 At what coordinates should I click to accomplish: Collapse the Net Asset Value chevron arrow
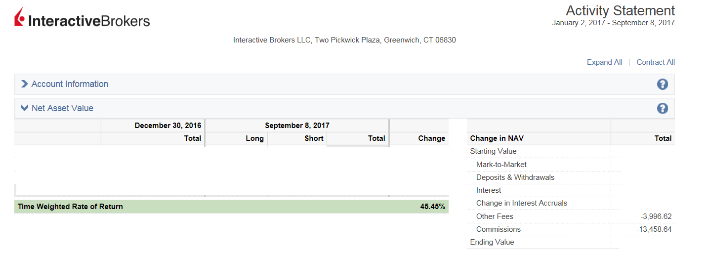click(x=24, y=108)
